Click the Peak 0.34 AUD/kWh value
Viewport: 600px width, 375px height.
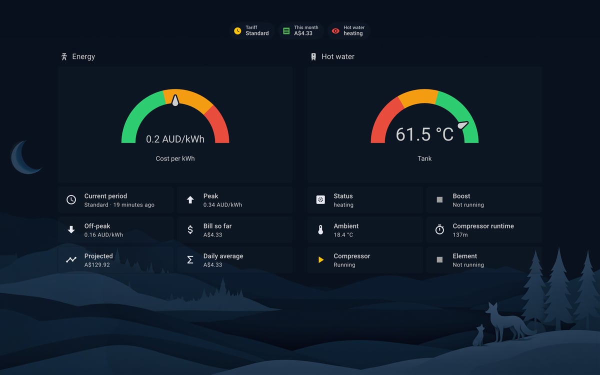click(x=222, y=205)
